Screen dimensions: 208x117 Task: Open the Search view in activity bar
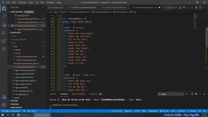[x=4, y=17]
